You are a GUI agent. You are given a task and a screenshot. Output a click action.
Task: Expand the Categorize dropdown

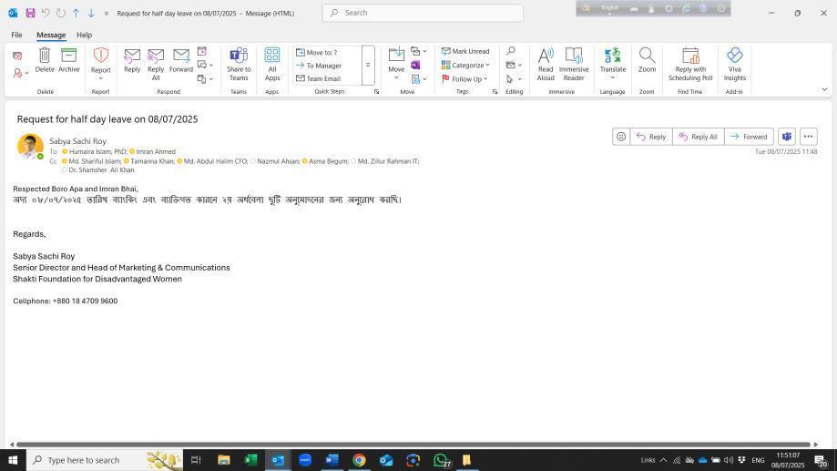point(466,65)
